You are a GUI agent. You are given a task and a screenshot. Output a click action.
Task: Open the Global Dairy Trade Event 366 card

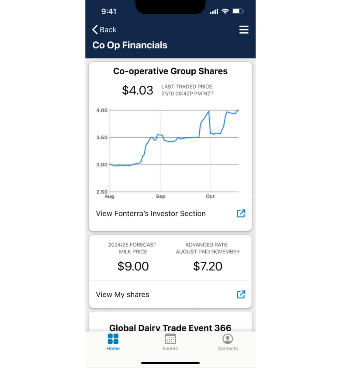coord(170,328)
